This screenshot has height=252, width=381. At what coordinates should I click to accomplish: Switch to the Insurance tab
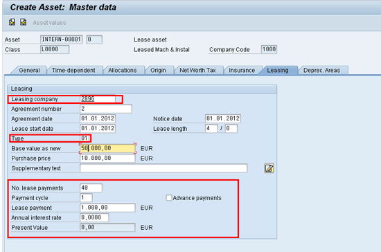[242, 70]
